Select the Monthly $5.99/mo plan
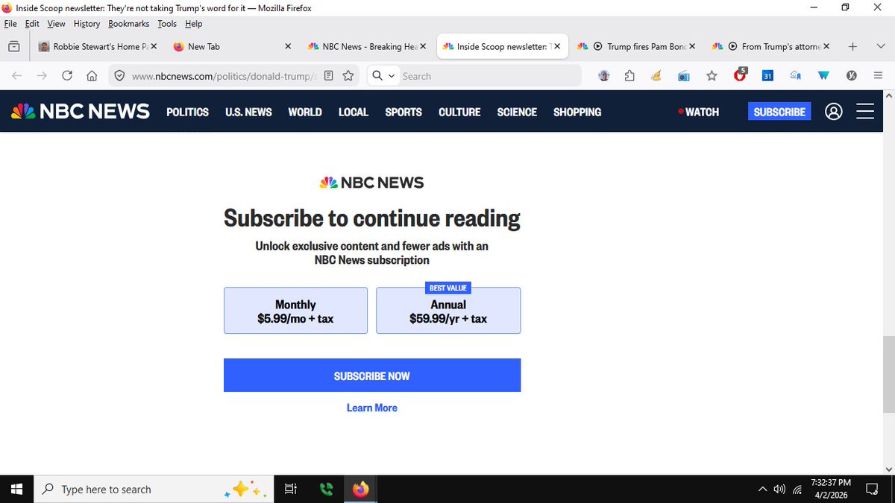 coord(295,311)
